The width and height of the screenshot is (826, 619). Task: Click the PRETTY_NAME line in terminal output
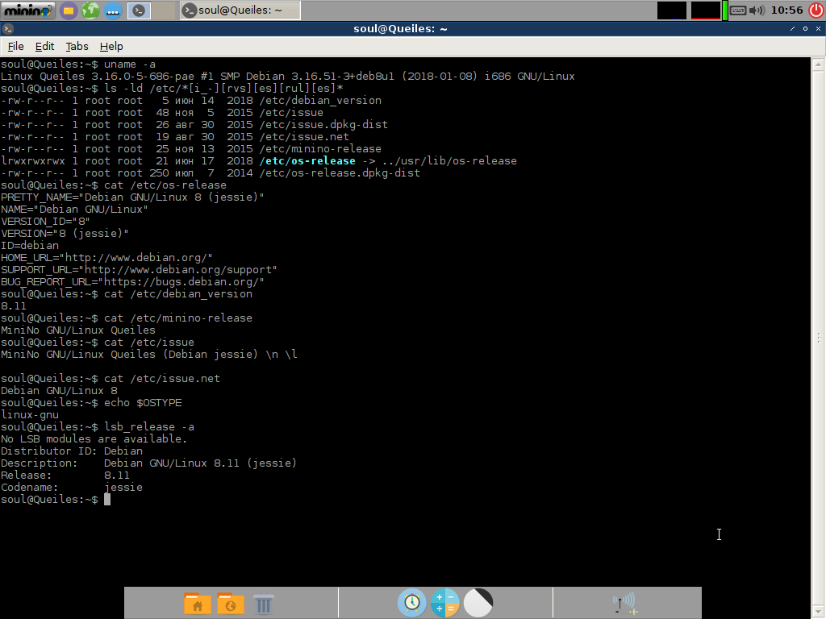[x=132, y=197]
